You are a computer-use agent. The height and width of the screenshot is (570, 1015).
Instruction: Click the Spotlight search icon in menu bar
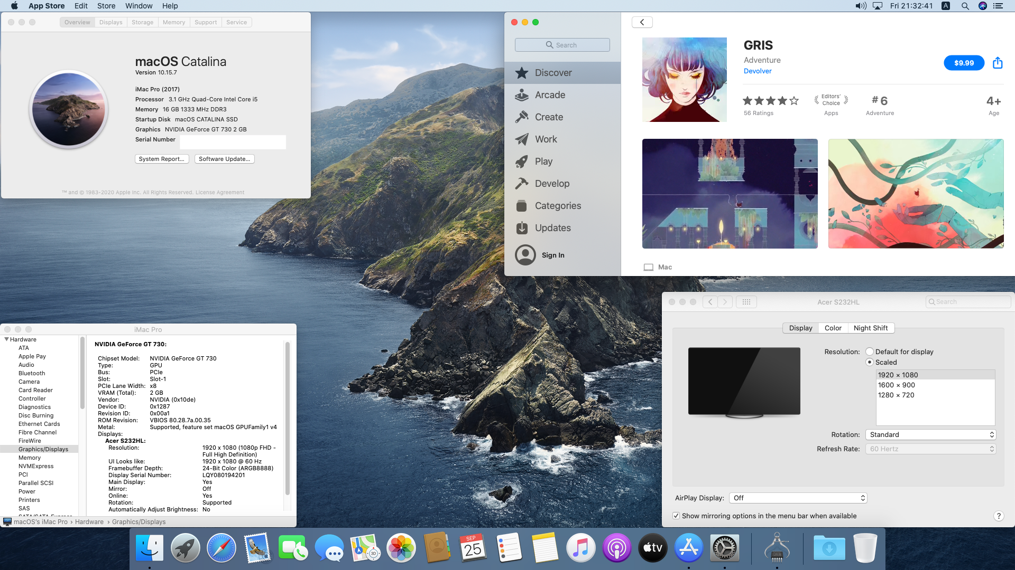(x=965, y=6)
